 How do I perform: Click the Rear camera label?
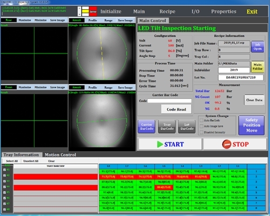(9, 20)
